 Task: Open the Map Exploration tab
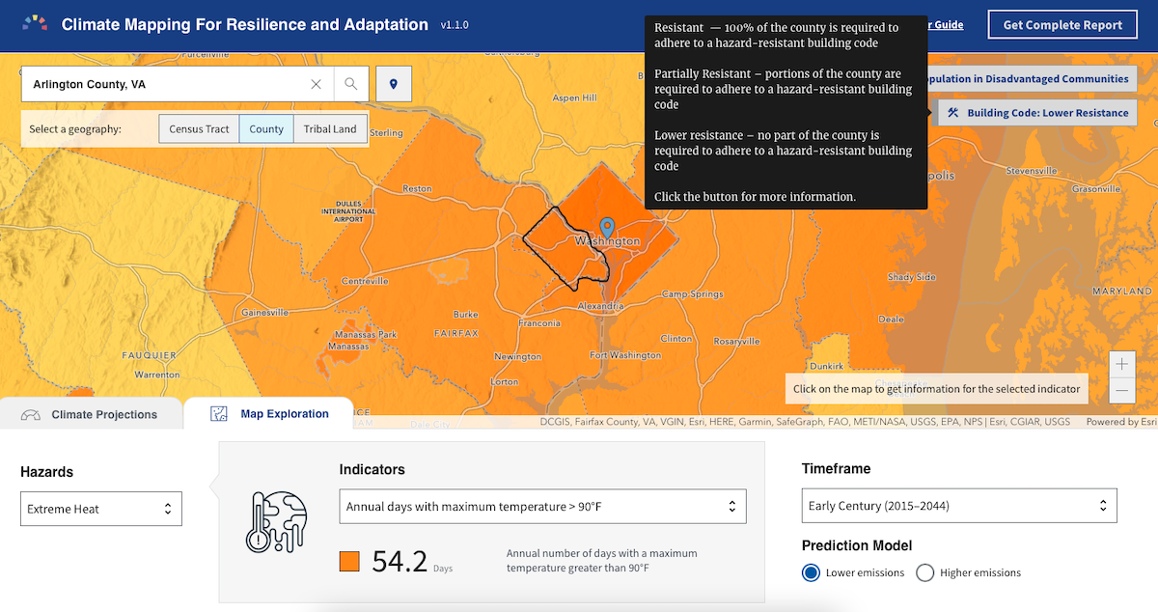coord(269,414)
